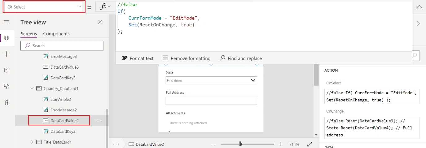Viewport: 426px width, 148px height.
Task: Open Advanced tools icon in left rail
Action: [x=7, y=102]
